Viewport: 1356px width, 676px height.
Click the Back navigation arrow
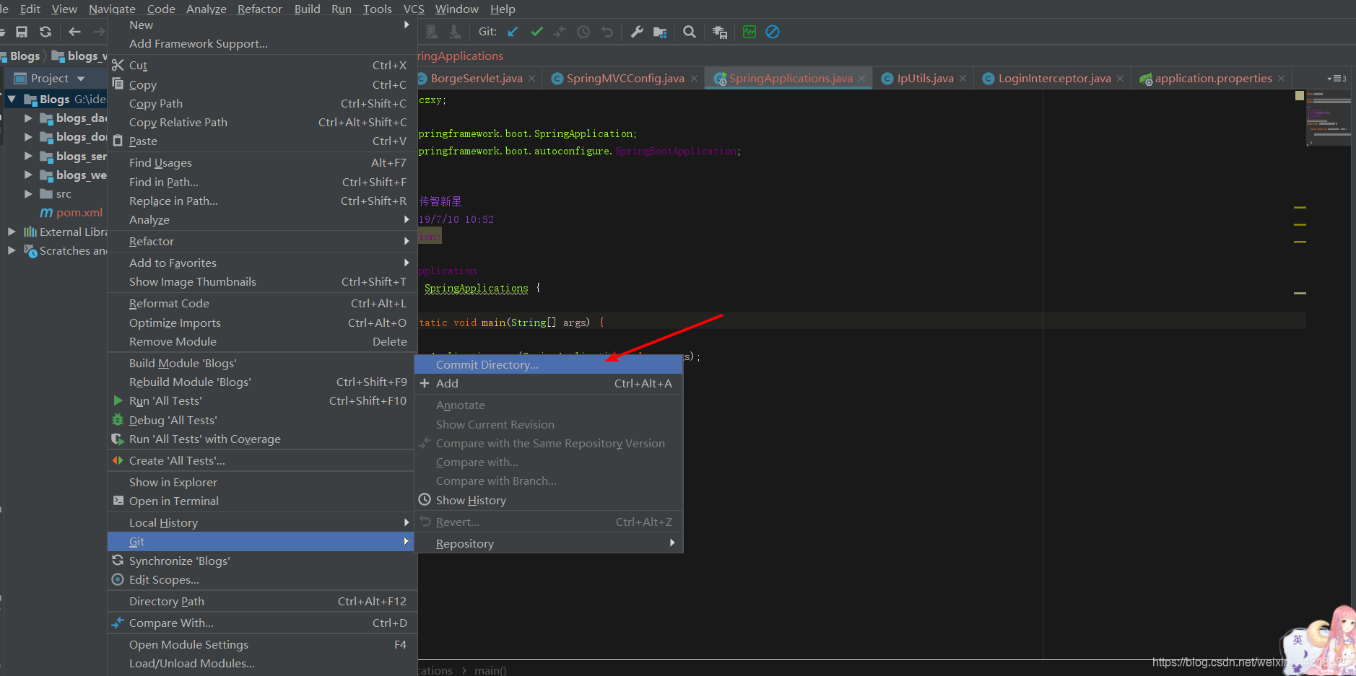click(x=74, y=32)
